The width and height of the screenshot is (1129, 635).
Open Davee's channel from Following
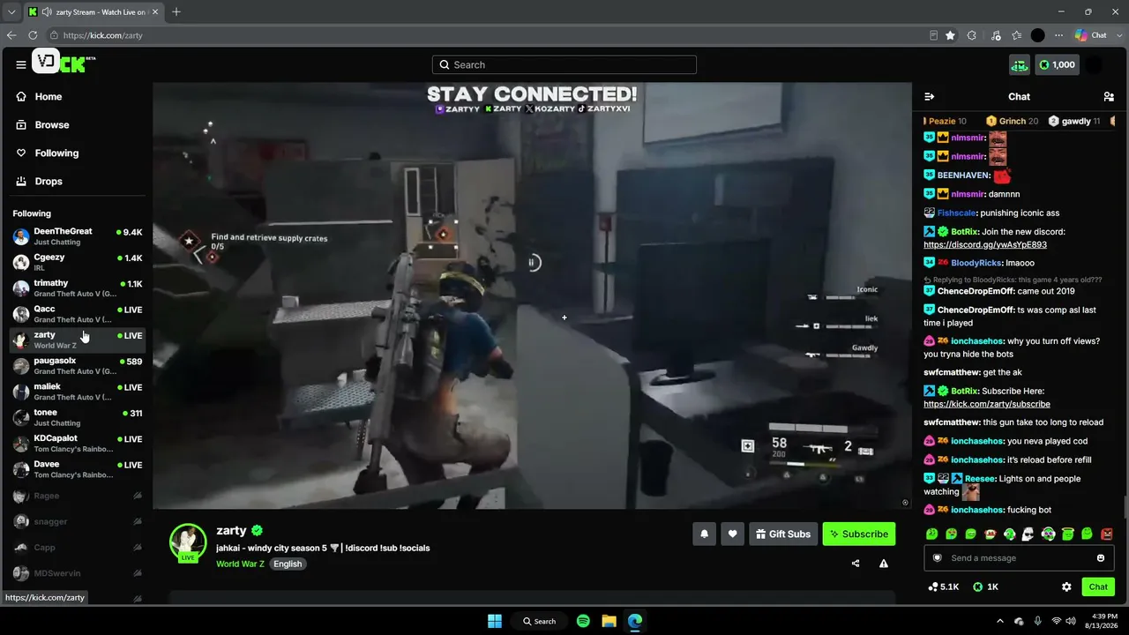tap(78, 469)
